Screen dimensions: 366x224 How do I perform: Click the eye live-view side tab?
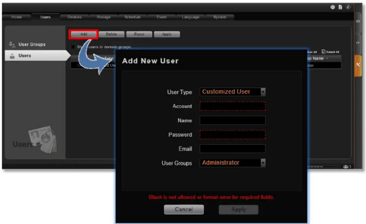click(x=358, y=21)
